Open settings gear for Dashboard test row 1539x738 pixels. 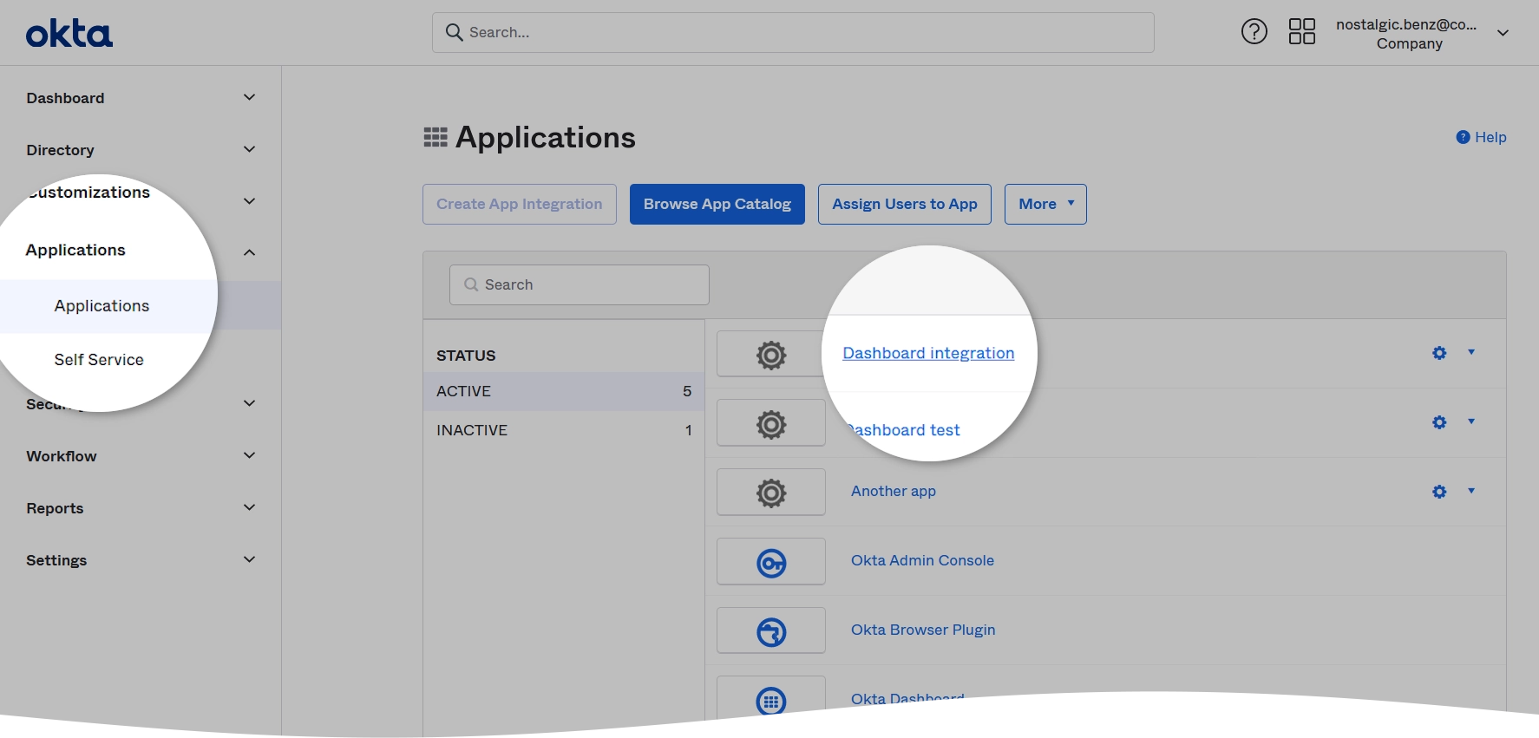click(x=1439, y=422)
